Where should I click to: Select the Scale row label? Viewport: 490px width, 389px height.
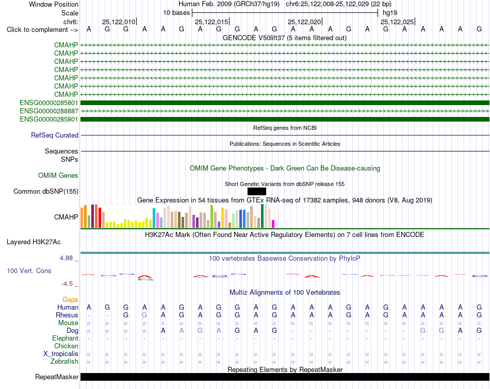[x=70, y=13]
